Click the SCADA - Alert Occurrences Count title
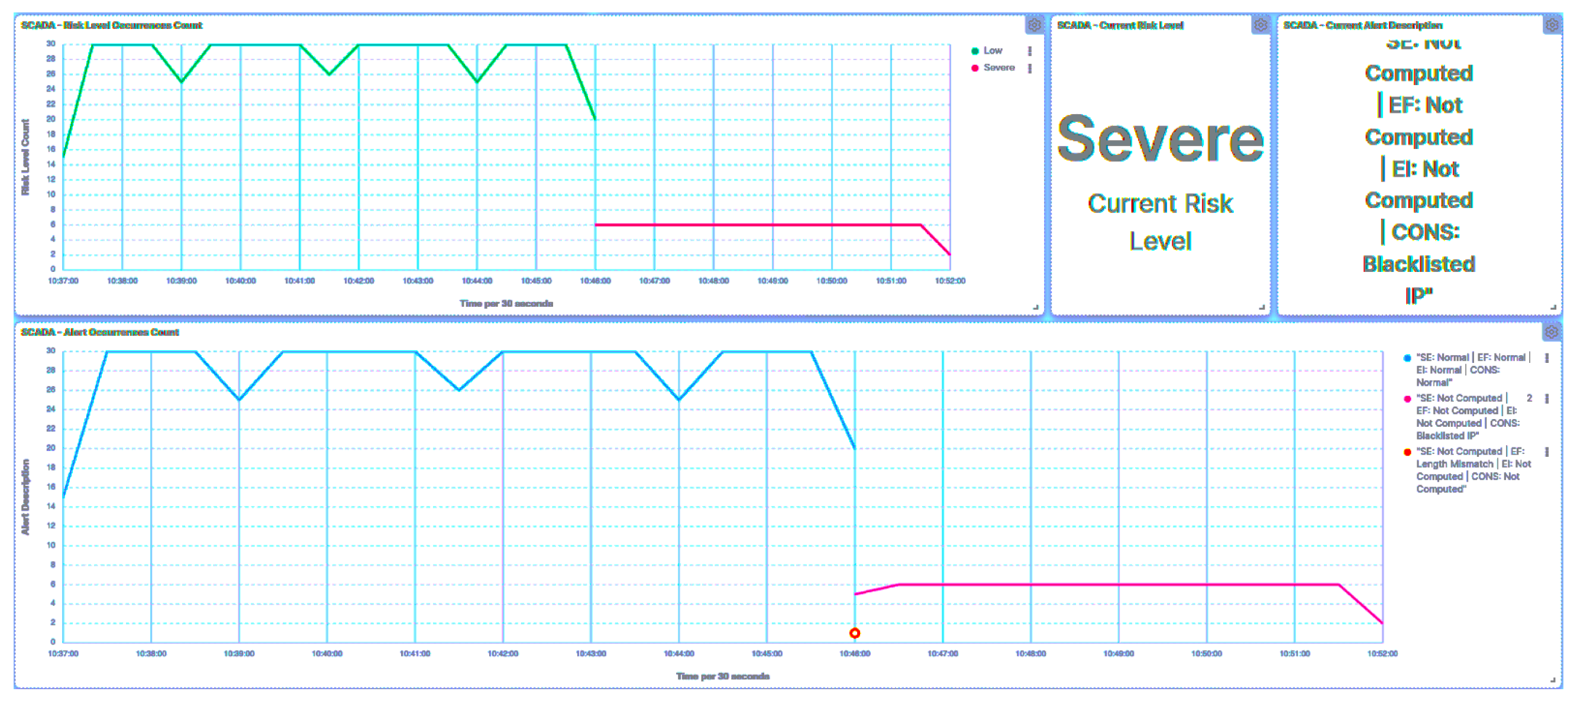This screenshot has width=1577, height=701. click(100, 332)
